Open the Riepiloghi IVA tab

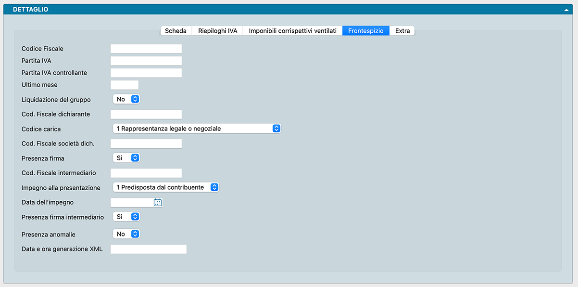(217, 31)
